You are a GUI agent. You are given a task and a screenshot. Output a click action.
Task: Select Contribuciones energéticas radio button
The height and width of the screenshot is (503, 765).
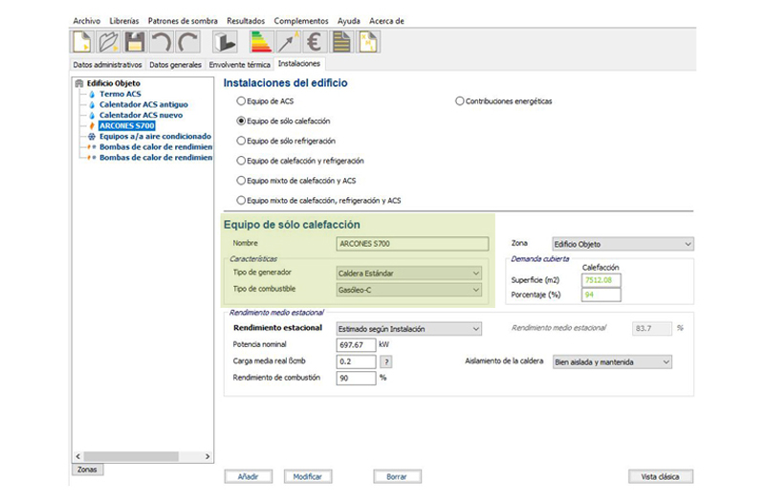459,101
